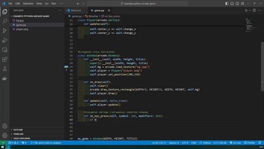The height and width of the screenshot is (149, 264).
Task: Open editor More Actions ellipsis
Action: [x=259, y=10]
